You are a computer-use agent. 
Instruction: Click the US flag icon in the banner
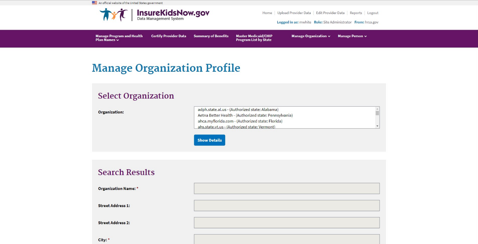(94, 3)
